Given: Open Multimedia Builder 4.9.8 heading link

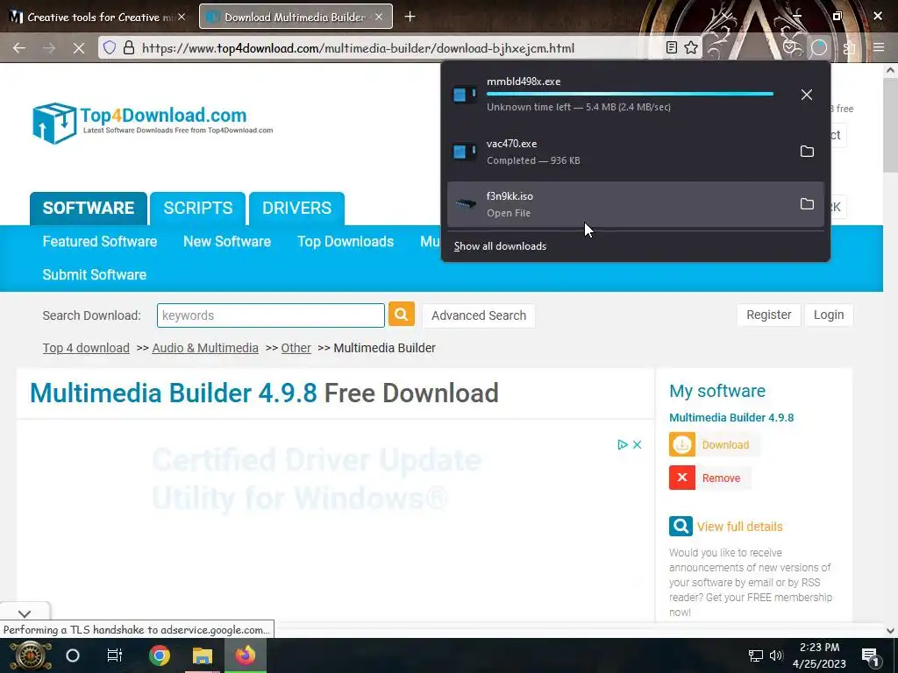Looking at the screenshot, I should click(173, 393).
